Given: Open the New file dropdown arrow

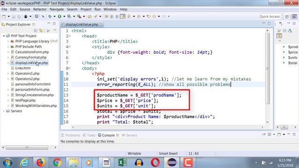Looking at the screenshot, I should click(8, 17).
